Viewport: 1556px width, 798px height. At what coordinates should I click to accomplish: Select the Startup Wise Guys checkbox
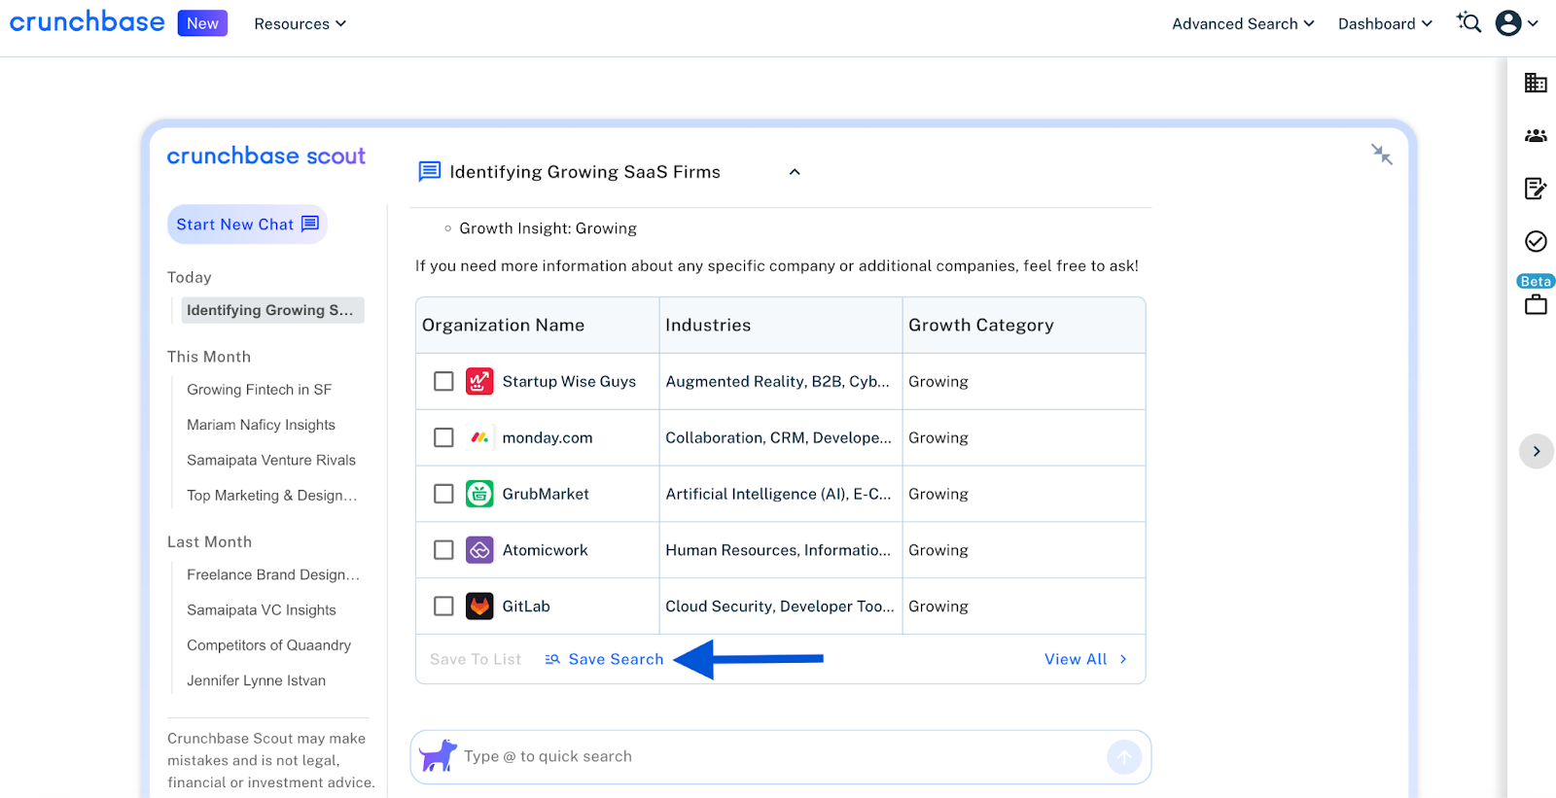tap(443, 381)
